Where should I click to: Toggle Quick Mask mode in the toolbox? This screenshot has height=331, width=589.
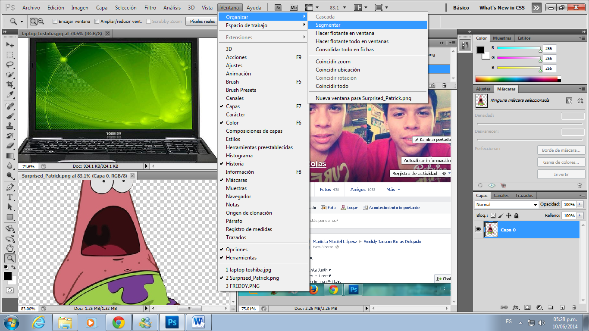pyautogui.click(x=9, y=290)
